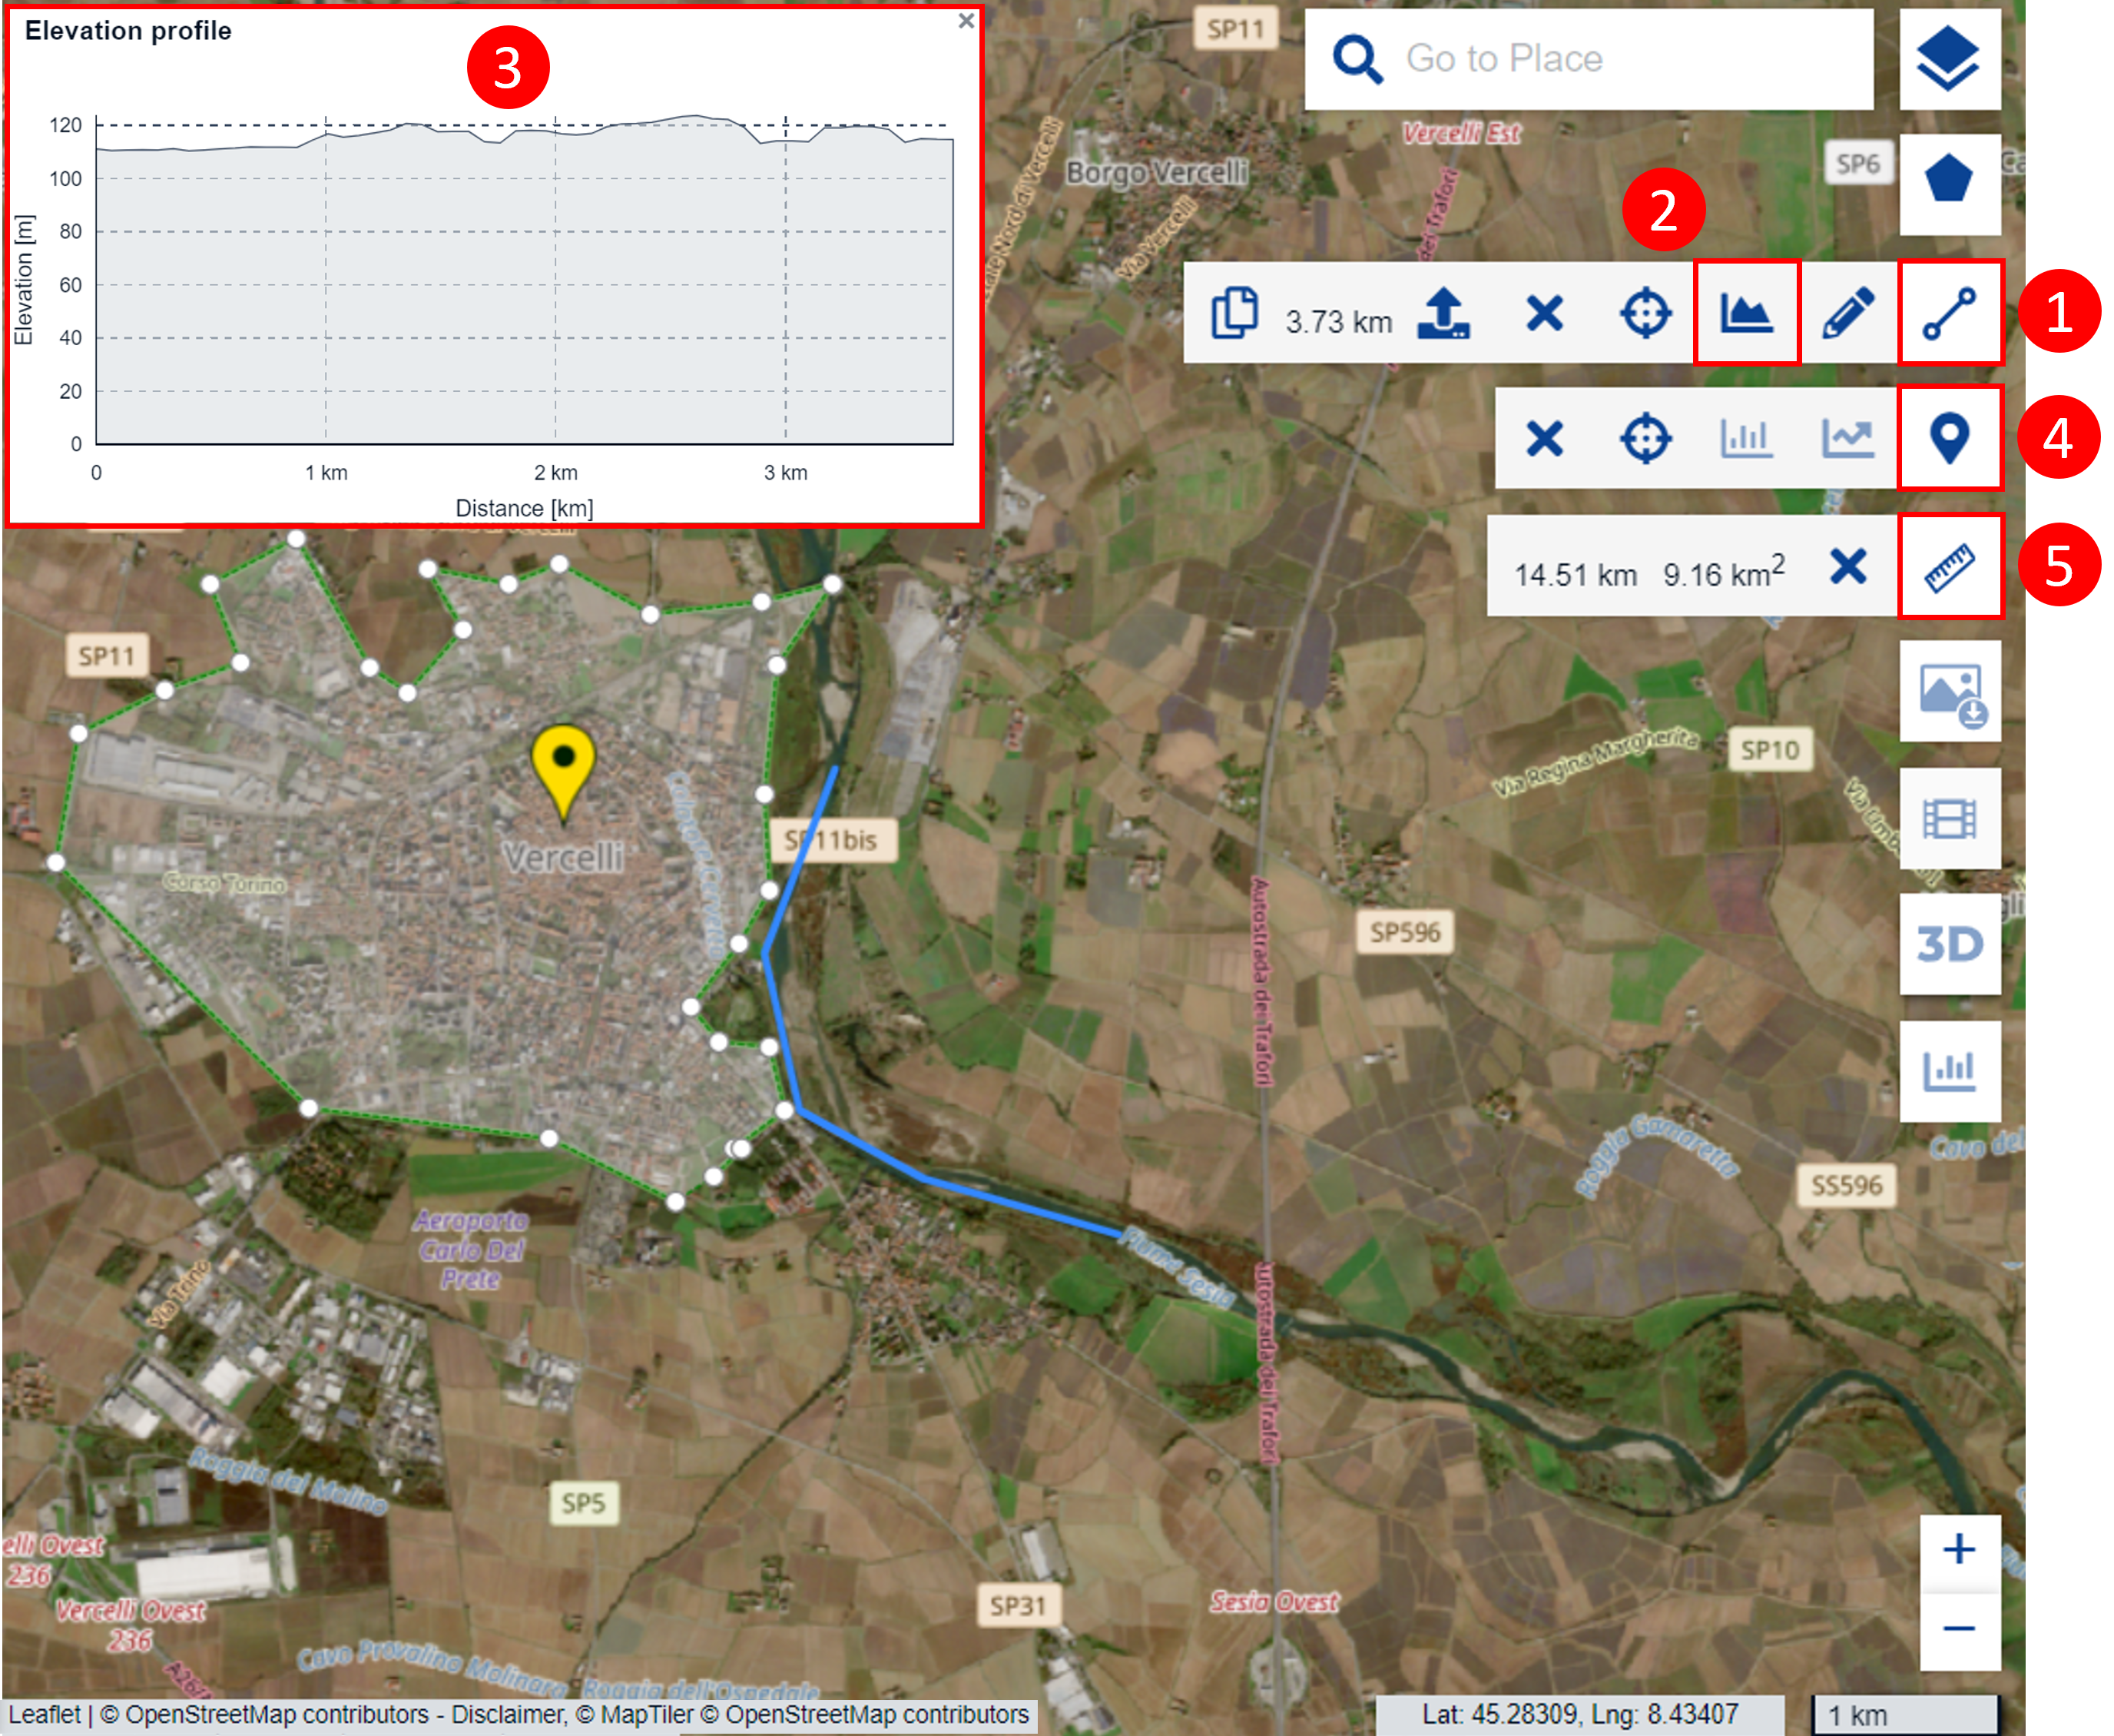The height and width of the screenshot is (1736, 2114).
Task: Download the map image
Action: [1948, 691]
